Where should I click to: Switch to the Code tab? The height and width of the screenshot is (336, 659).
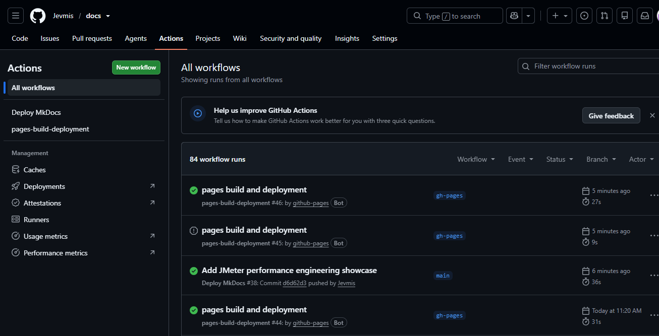point(20,38)
